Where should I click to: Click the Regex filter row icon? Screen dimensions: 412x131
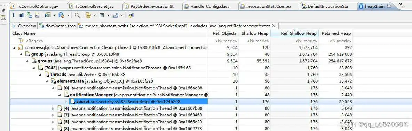(x=21, y=41)
